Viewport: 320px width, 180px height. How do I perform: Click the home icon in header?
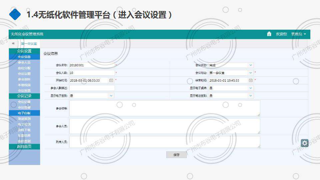point(269,34)
